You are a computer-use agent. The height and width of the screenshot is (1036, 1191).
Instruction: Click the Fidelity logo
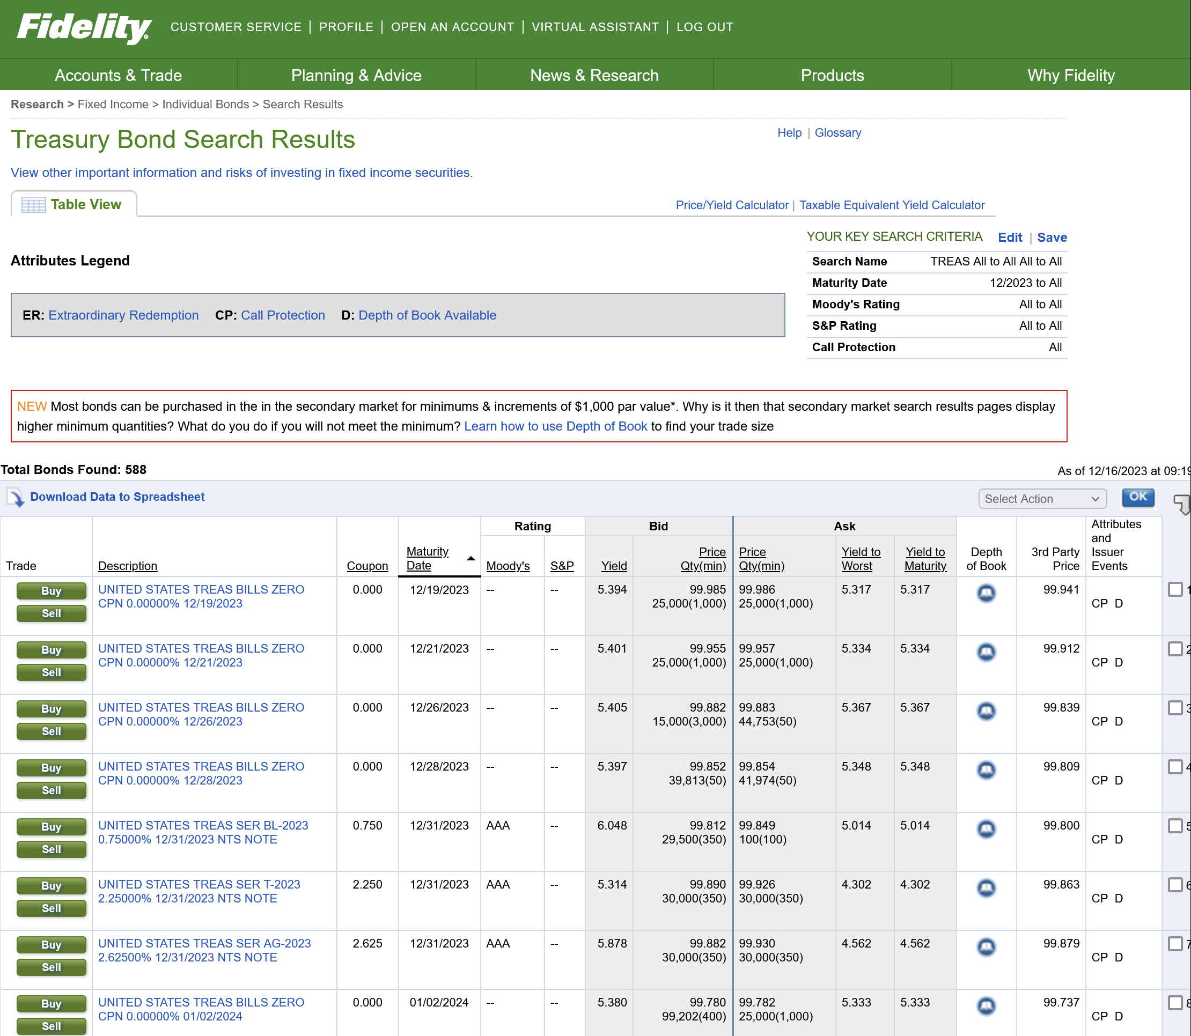click(84, 27)
